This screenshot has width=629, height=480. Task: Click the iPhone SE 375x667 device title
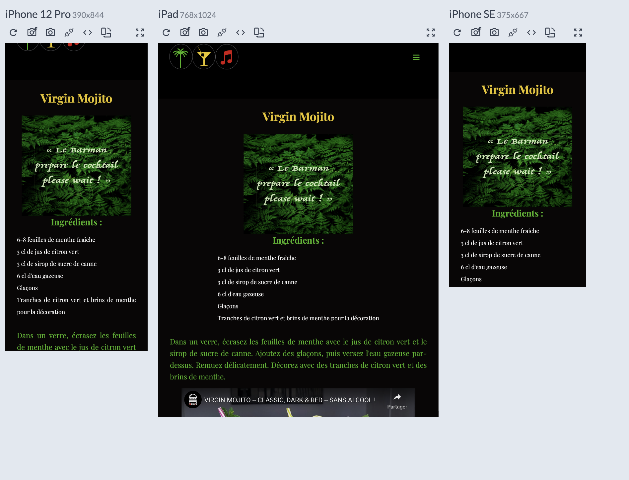pyautogui.click(x=489, y=14)
